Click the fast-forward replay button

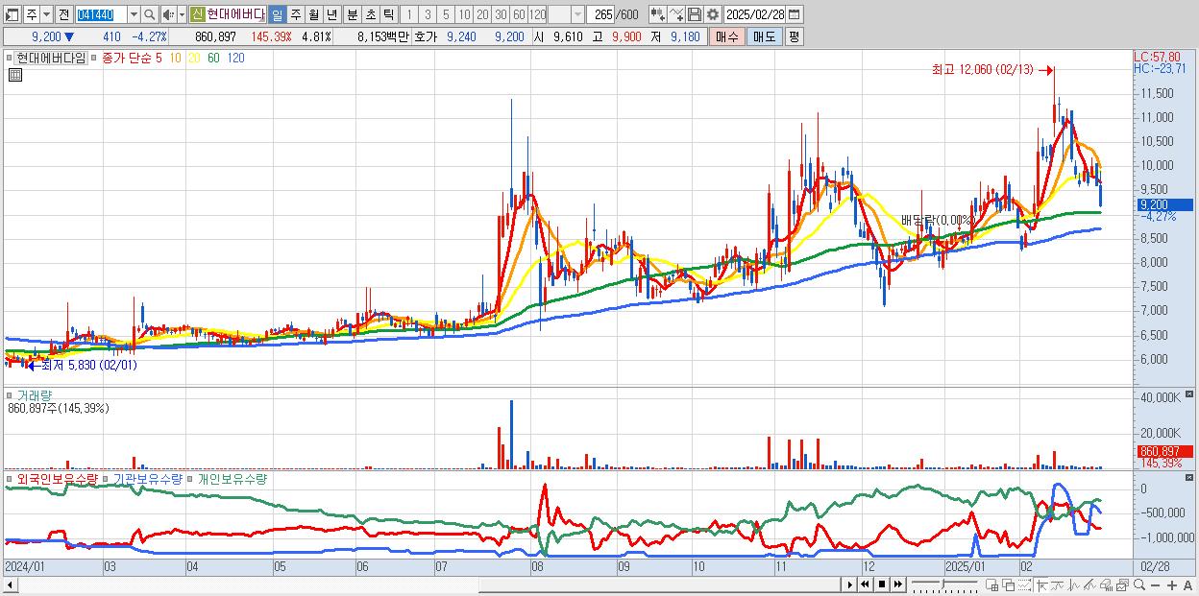pyautogui.click(x=898, y=584)
